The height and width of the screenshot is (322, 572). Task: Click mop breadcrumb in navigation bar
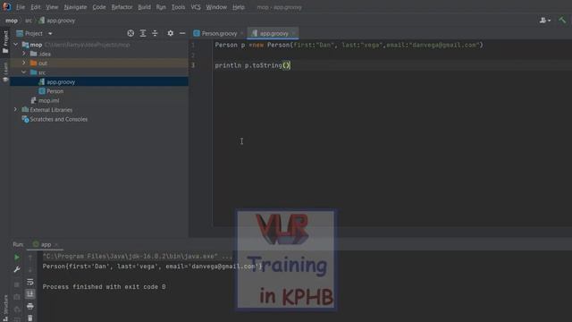tap(12, 21)
